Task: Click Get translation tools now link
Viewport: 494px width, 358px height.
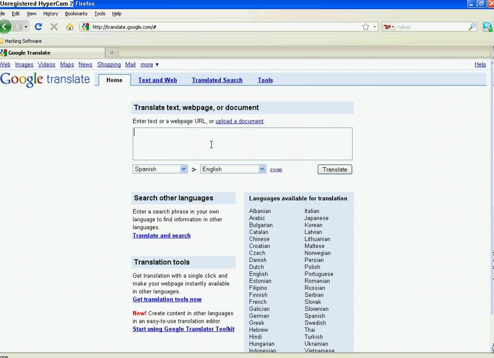Action: 167,299
